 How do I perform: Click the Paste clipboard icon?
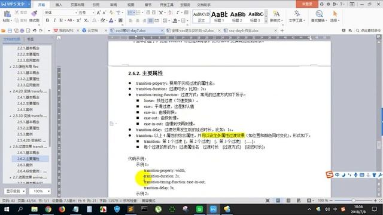coord(7,14)
